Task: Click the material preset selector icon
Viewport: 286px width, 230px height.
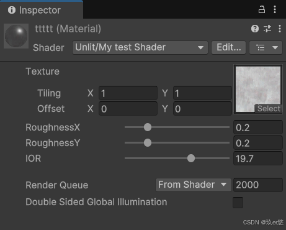Action: point(267,29)
